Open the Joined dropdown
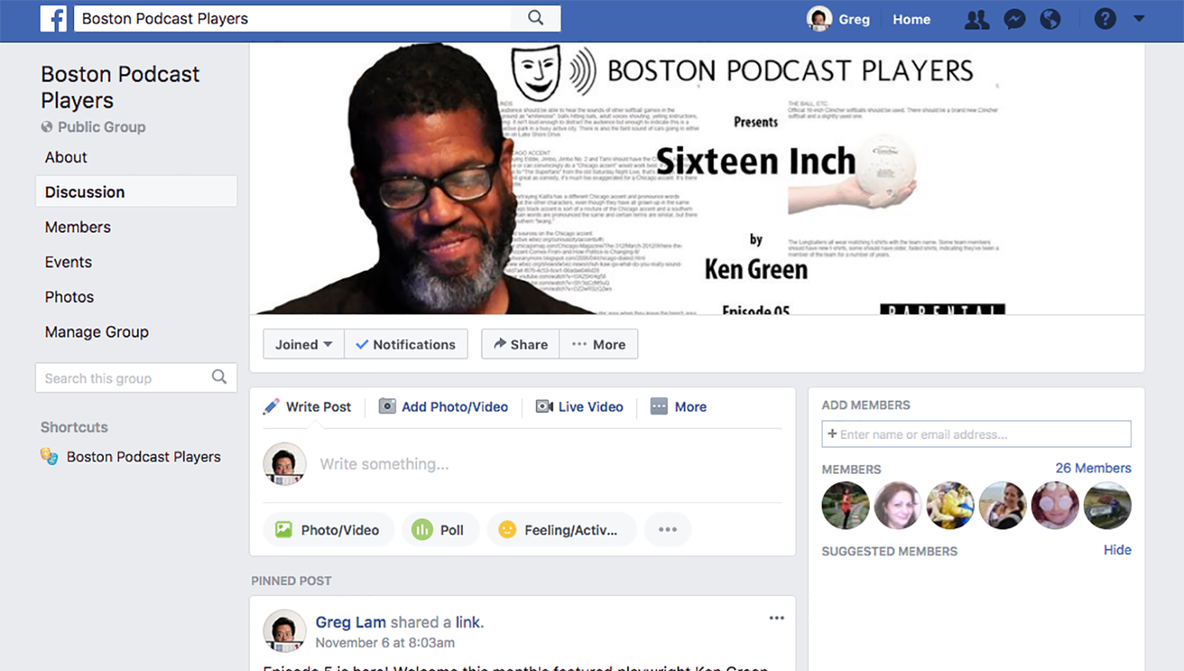 point(303,344)
